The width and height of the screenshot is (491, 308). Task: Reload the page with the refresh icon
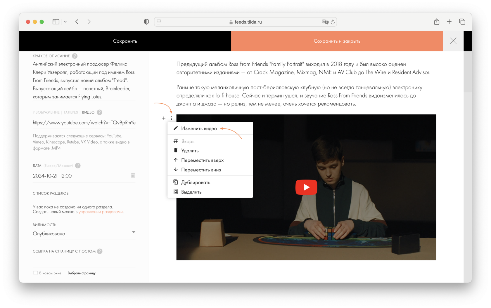click(333, 22)
